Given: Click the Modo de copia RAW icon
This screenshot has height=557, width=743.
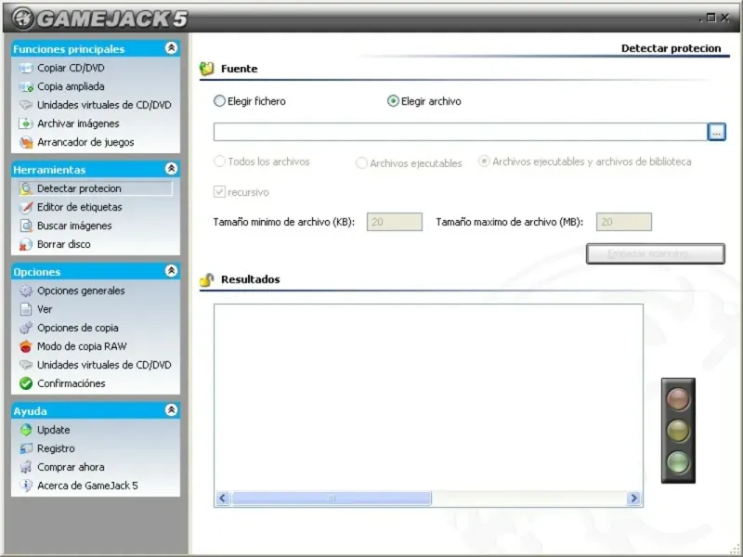Looking at the screenshot, I should coord(26,346).
